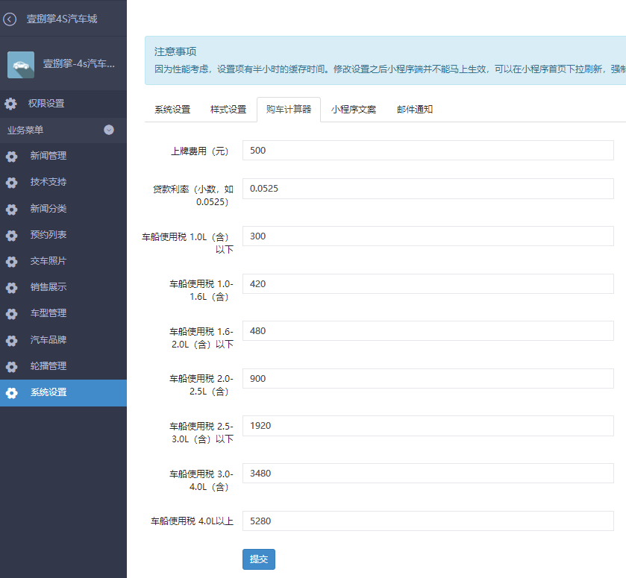
Task: Click the 1.6-2.0L tax field with 480
Action: coord(428,331)
